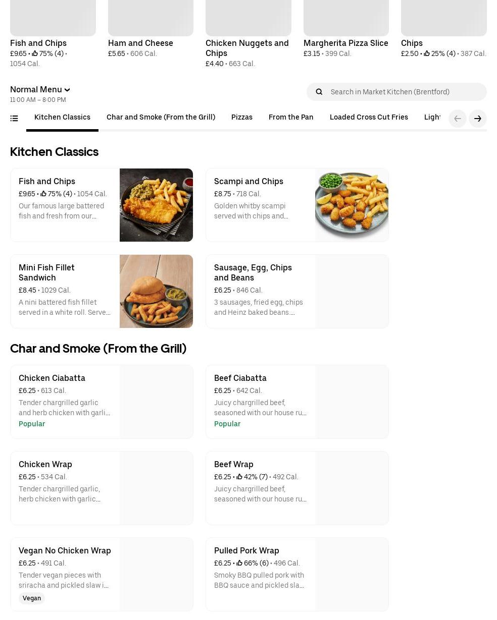Open the Scampi and Chips photo
497x620 pixels.
coord(352,205)
